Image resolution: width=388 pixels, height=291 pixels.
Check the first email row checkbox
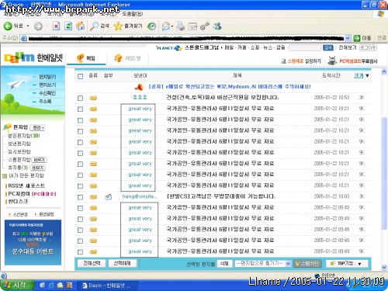[81, 98]
